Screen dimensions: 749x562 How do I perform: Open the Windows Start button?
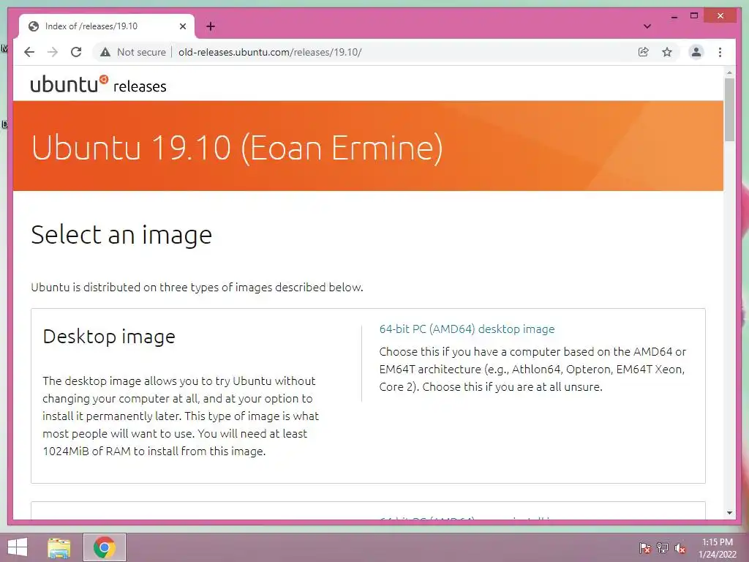click(x=18, y=547)
